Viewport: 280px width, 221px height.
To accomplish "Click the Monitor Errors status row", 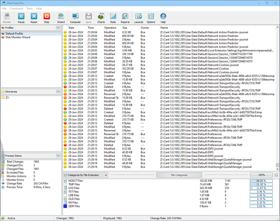I will [31, 180].
